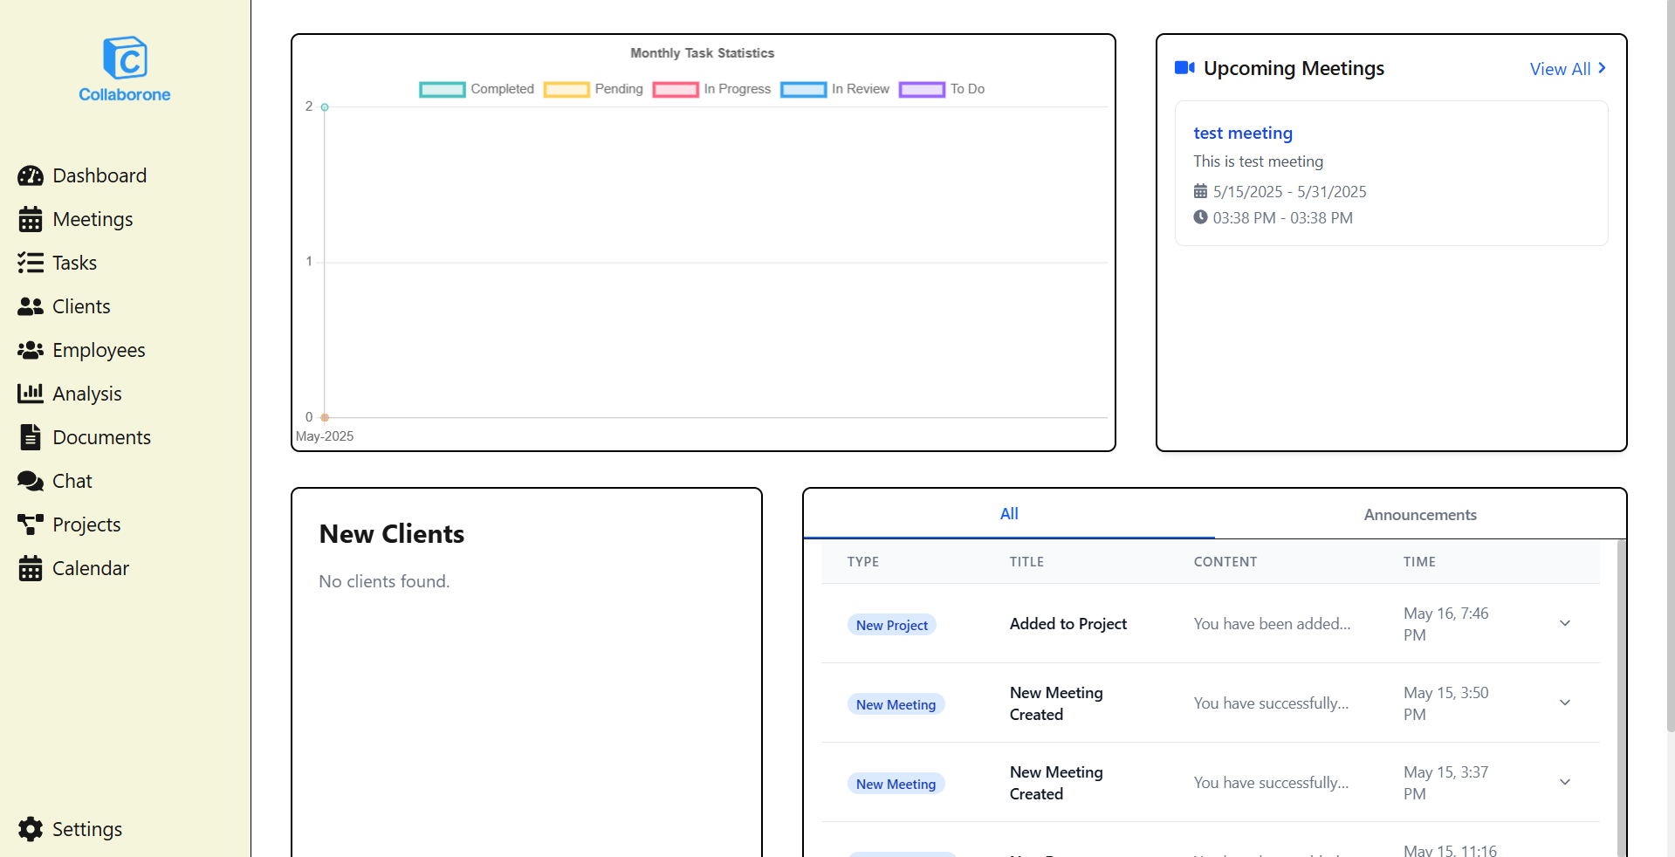1675x857 pixels.
Task: Click the Chat bubbles icon
Action: [31, 481]
